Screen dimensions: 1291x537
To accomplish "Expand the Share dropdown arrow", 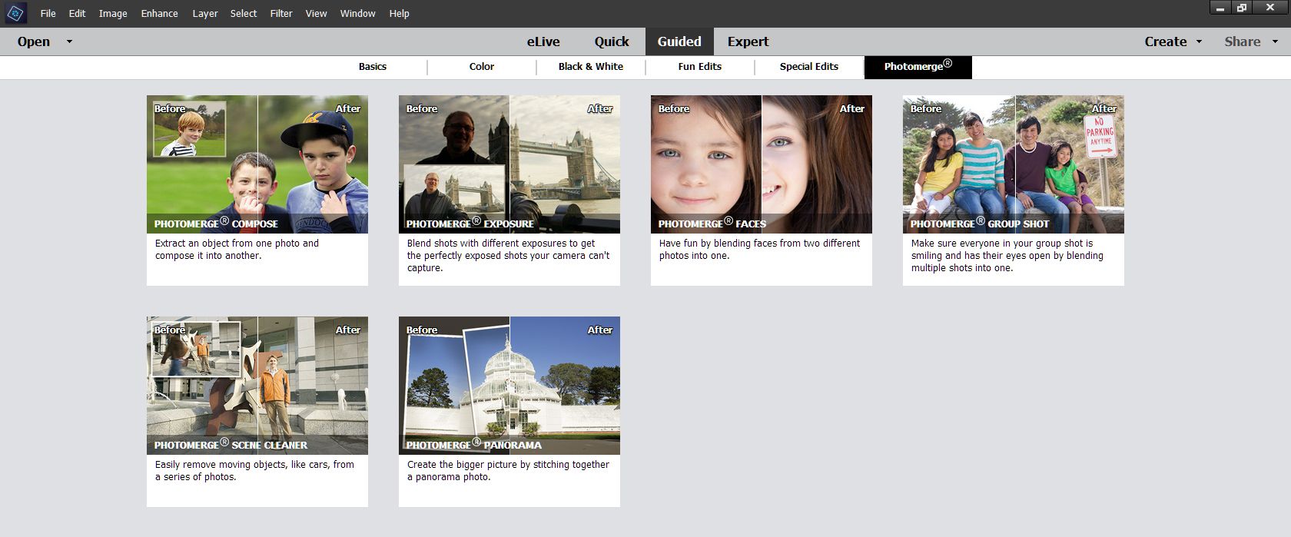I will coord(1276,41).
